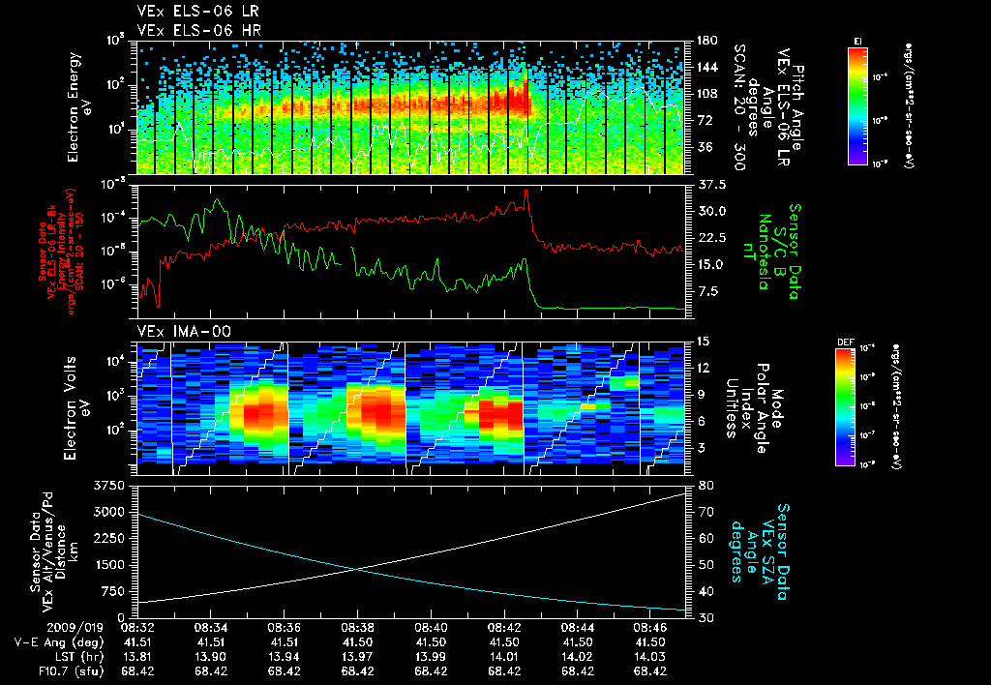Screen dimensions: 991x685
Task: Click the sharp peak of the red intensity line
Action: point(526,191)
